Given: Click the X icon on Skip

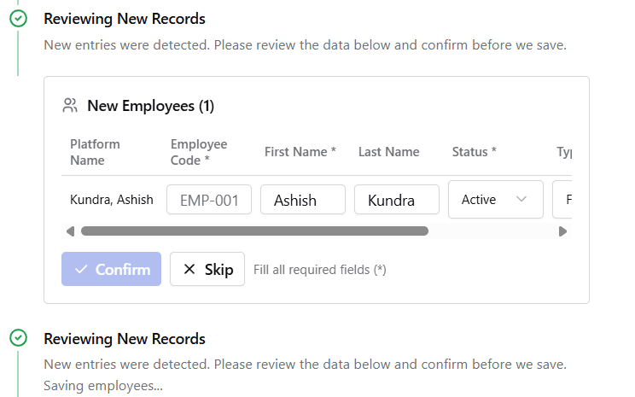Looking at the screenshot, I should pyautogui.click(x=189, y=269).
